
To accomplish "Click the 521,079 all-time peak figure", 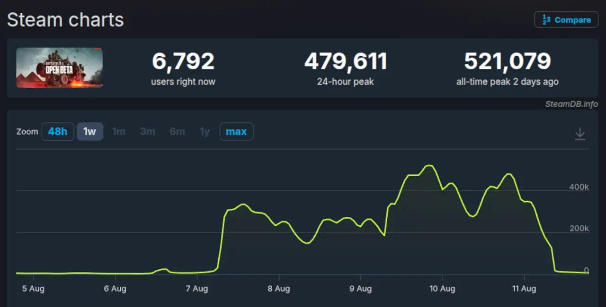I will [x=507, y=61].
